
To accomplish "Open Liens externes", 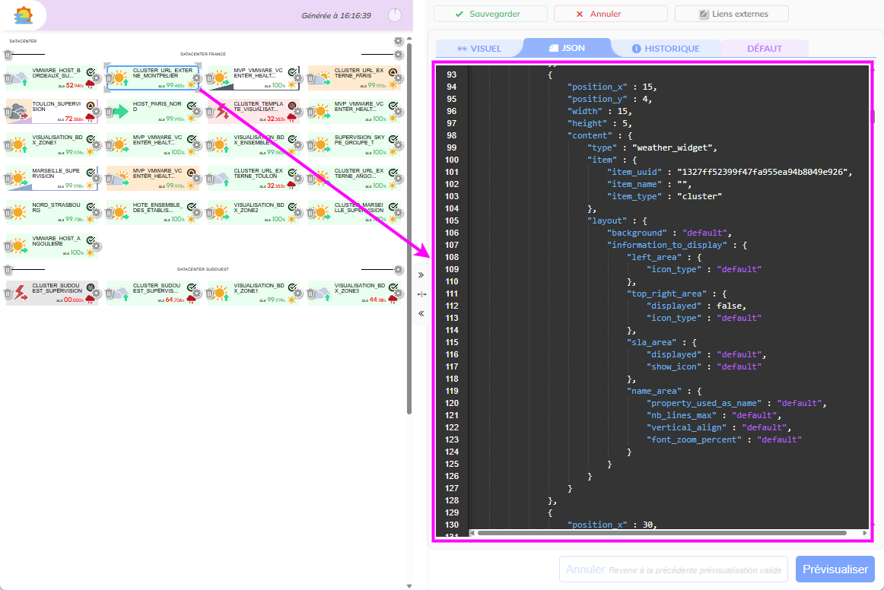I will pos(731,14).
